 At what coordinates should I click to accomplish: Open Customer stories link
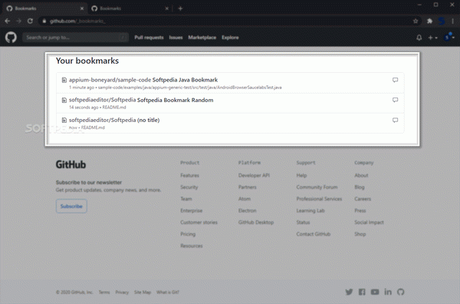pyautogui.click(x=199, y=223)
